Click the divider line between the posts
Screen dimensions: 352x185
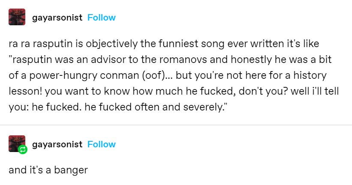tap(176, 125)
